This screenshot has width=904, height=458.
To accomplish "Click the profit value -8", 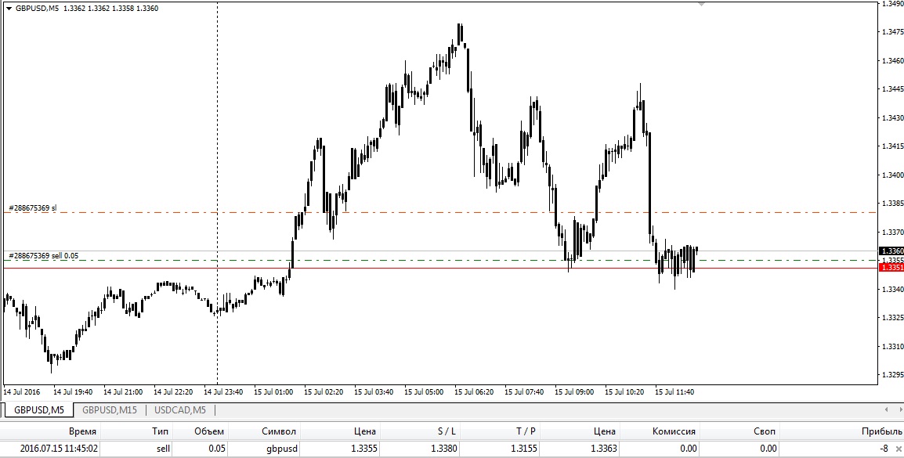I will point(884,448).
